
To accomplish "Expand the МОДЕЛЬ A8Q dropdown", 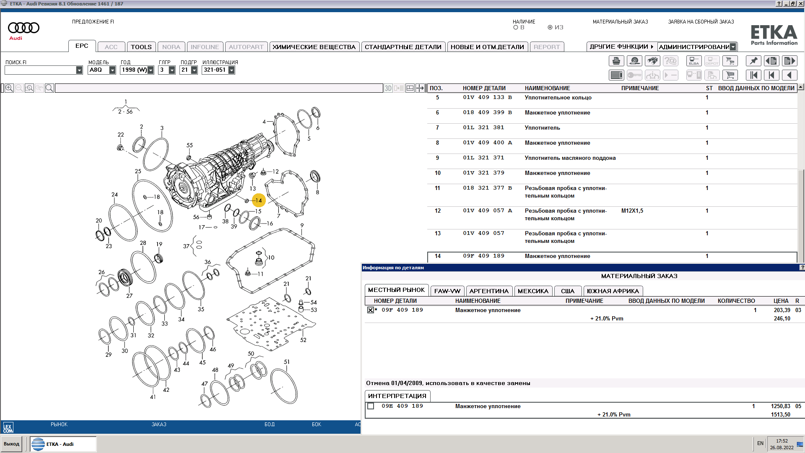I will pyautogui.click(x=112, y=70).
